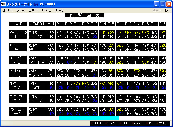The image size is (173, 127).
Task: Click the 27% value in the ナイト row
Action: coord(163,50)
